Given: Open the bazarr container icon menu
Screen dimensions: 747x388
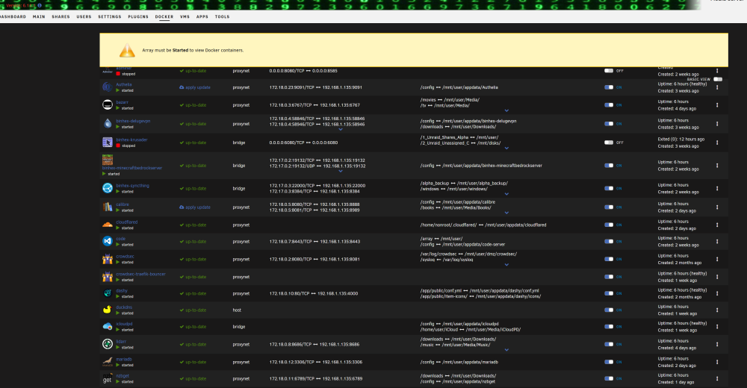Looking at the screenshot, I should [107, 104].
